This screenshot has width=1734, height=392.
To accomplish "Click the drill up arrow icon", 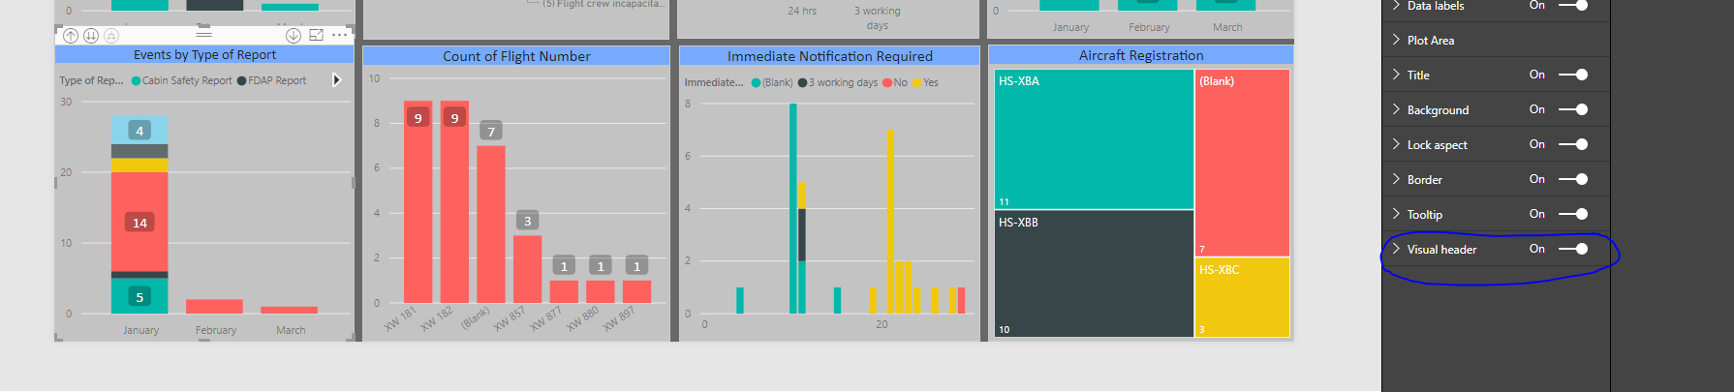I will coord(71,35).
